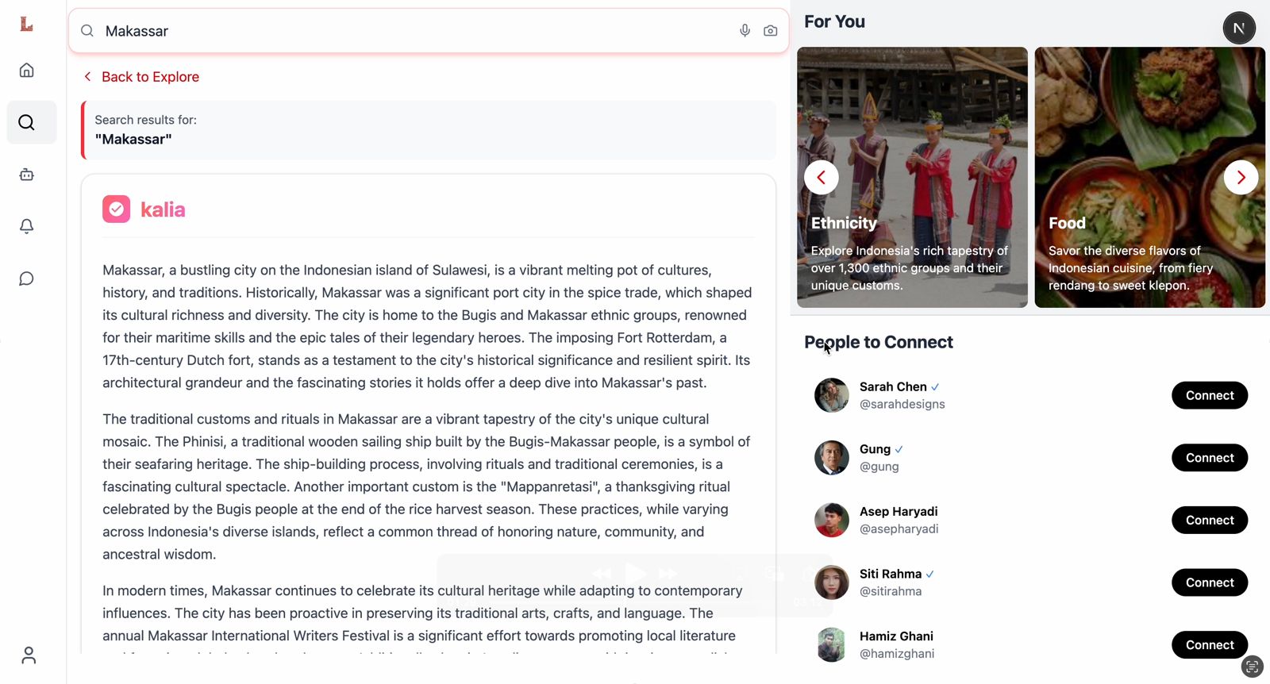
Task: Open the Home icon in sidebar
Action: pos(27,70)
